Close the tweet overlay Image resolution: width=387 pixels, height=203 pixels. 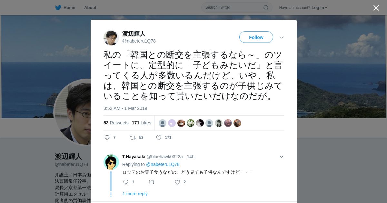pos(376,8)
